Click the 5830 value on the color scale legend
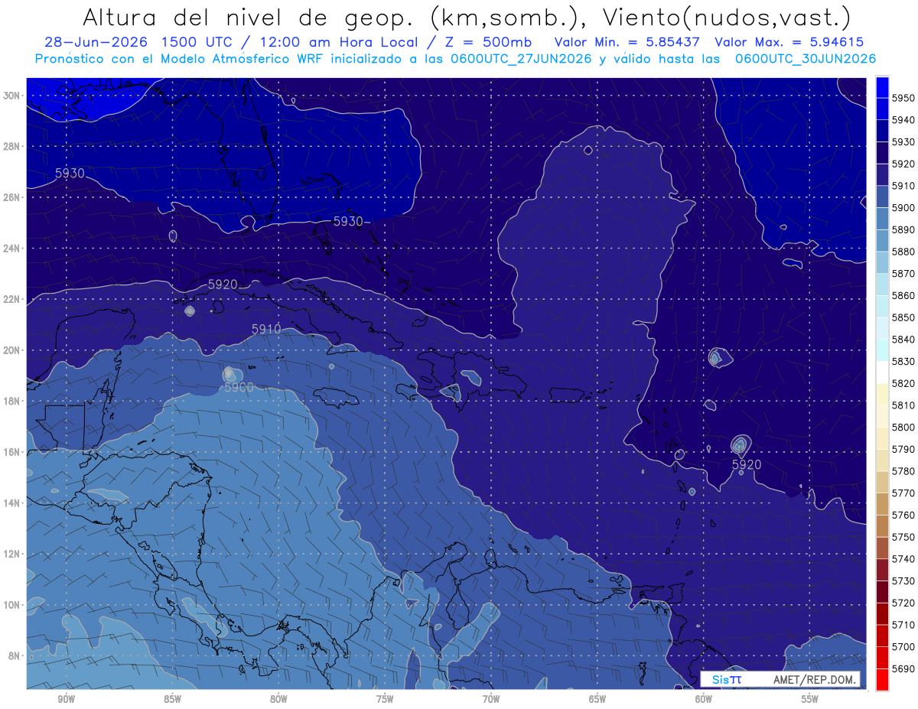This screenshot has height=709, width=918. (x=903, y=362)
